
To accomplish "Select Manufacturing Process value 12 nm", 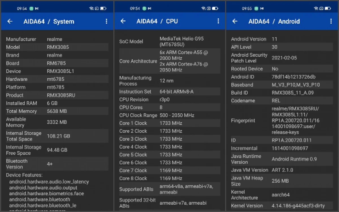I will click(x=167, y=81).
